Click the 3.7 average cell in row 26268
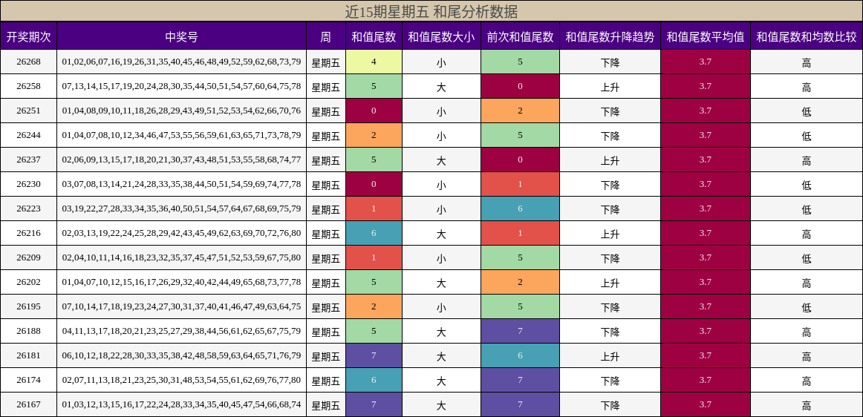The height and width of the screenshot is (417, 863). click(x=706, y=62)
